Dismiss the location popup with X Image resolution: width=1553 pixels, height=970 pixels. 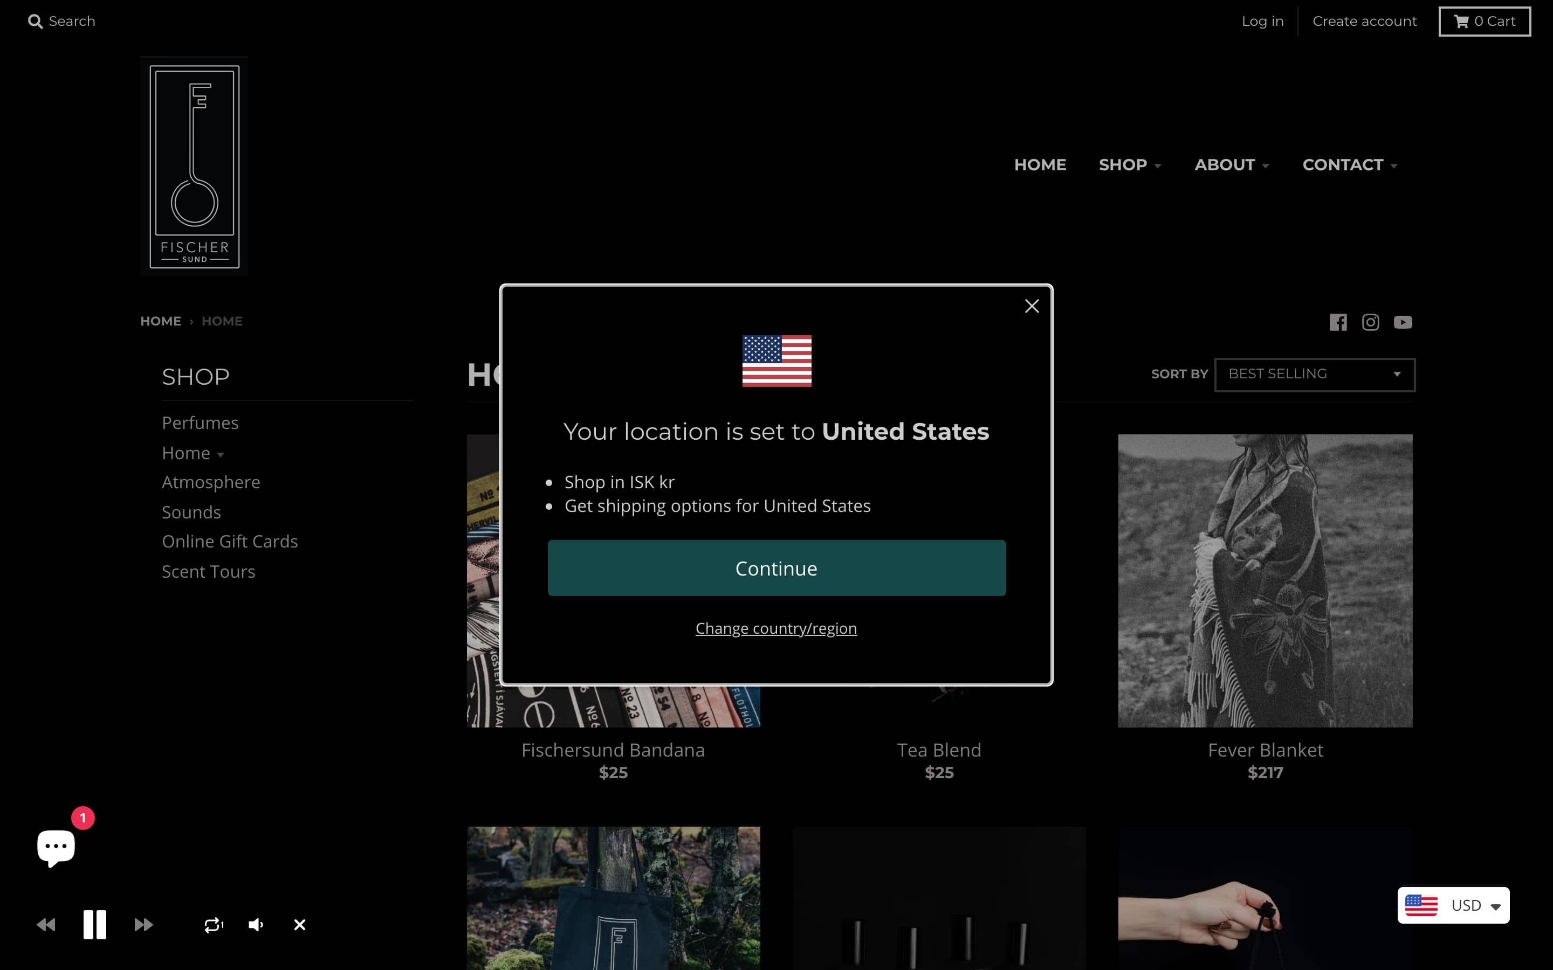tap(1031, 306)
